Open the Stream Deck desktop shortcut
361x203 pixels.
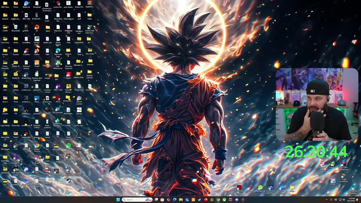pos(26,76)
